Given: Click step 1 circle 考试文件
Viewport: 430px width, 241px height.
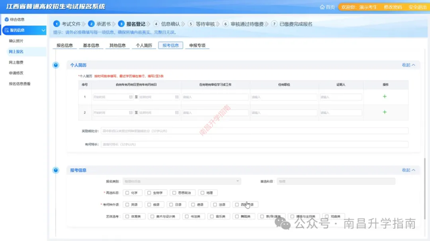Looking at the screenshot, I should tap(57, 24).
